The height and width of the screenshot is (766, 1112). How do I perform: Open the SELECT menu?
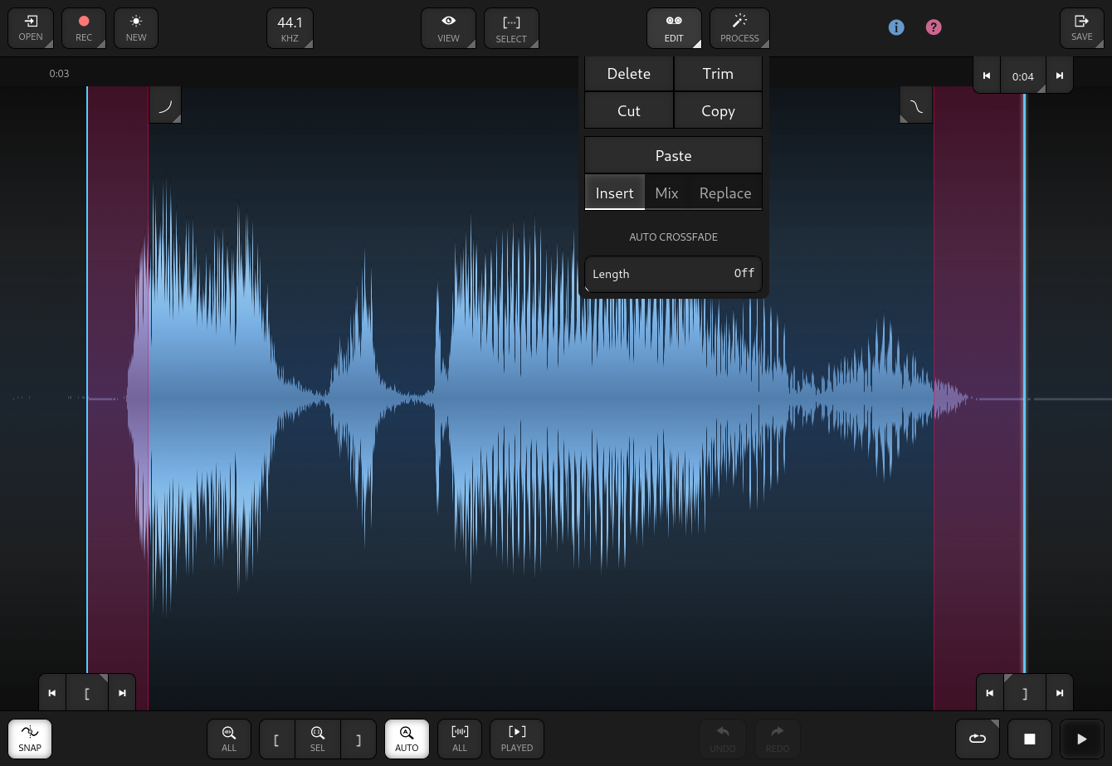[x=511, y=28]
